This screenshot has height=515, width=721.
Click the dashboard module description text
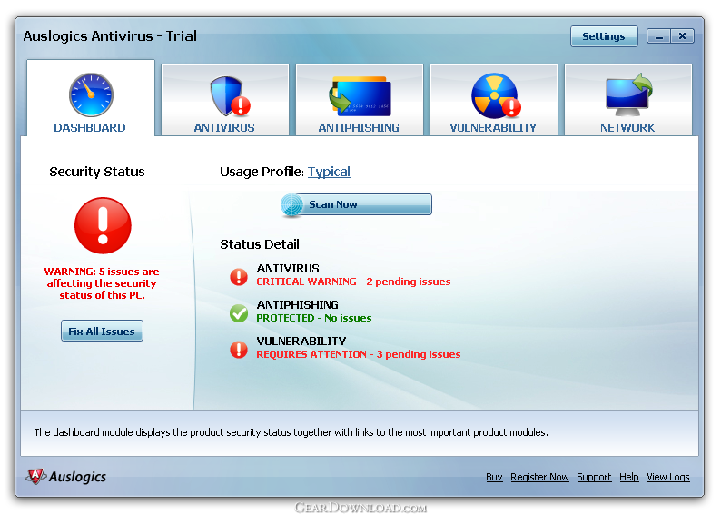(291, 432)
